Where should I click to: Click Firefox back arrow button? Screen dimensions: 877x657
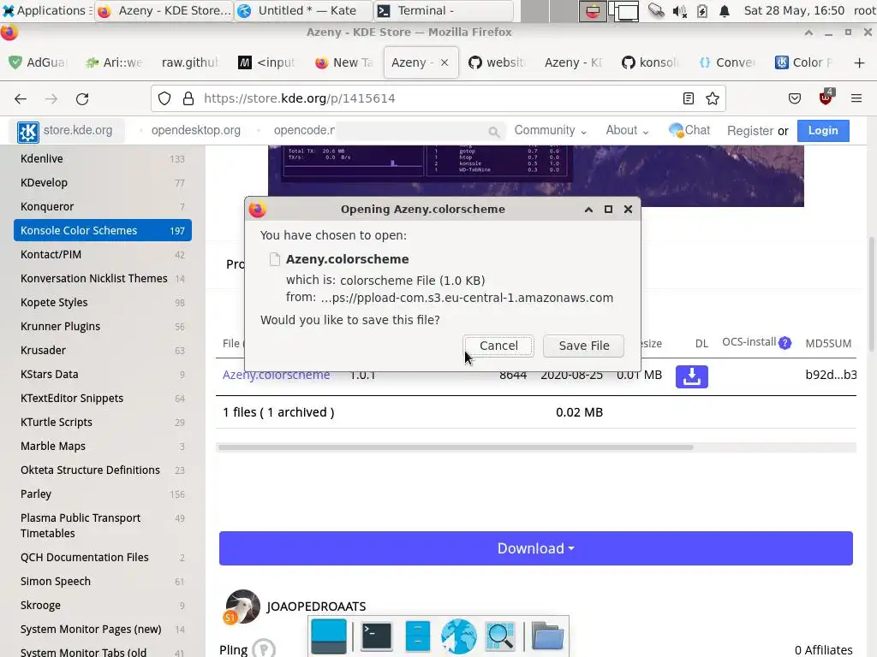pyautogui.click(x=21, y=99)
